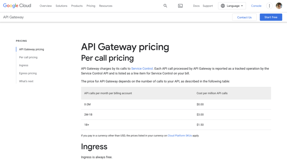Click the Start free button
287x163 pixels.
coord(271,17)
